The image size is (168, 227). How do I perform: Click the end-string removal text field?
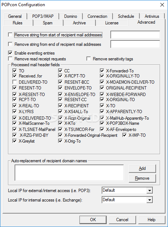pyautogui.click(x=135, y=44)
